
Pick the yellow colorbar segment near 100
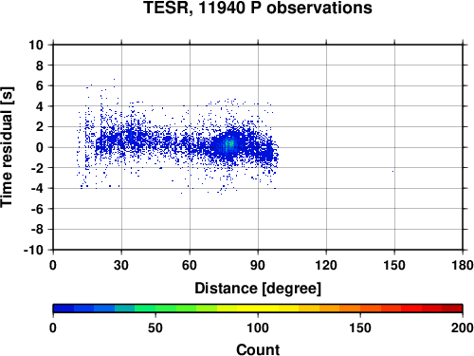tap(258, 309)
